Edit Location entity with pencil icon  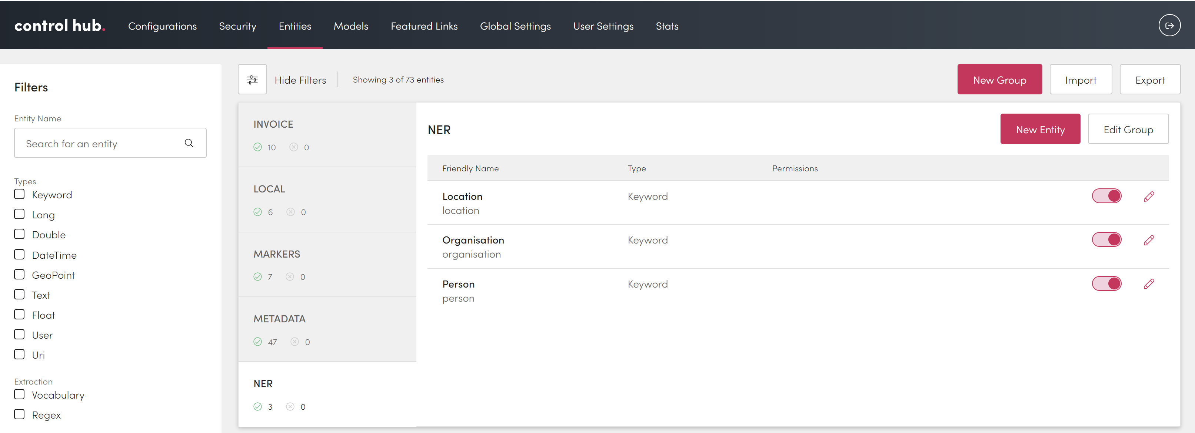[x=1149, y=197]
